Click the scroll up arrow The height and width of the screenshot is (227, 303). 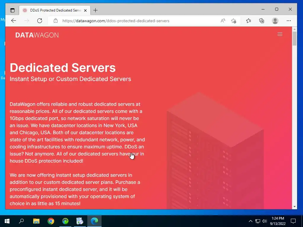294,29
